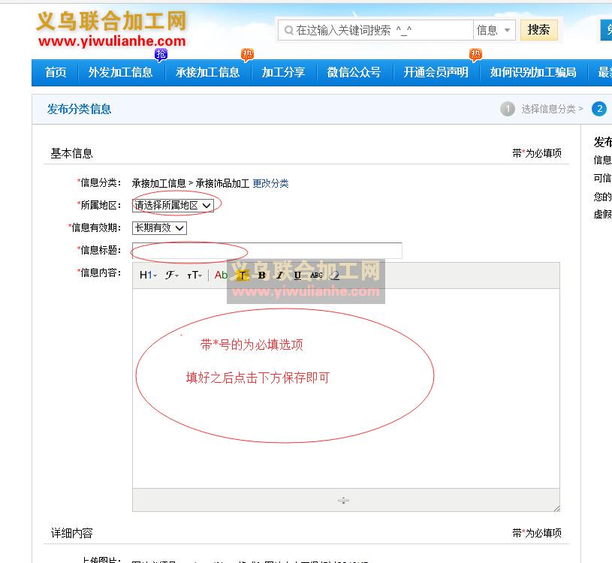This screenshot has height=563, width=612.
Task: Clear formatting with the eraser icon
Action: tap(334, 275)
